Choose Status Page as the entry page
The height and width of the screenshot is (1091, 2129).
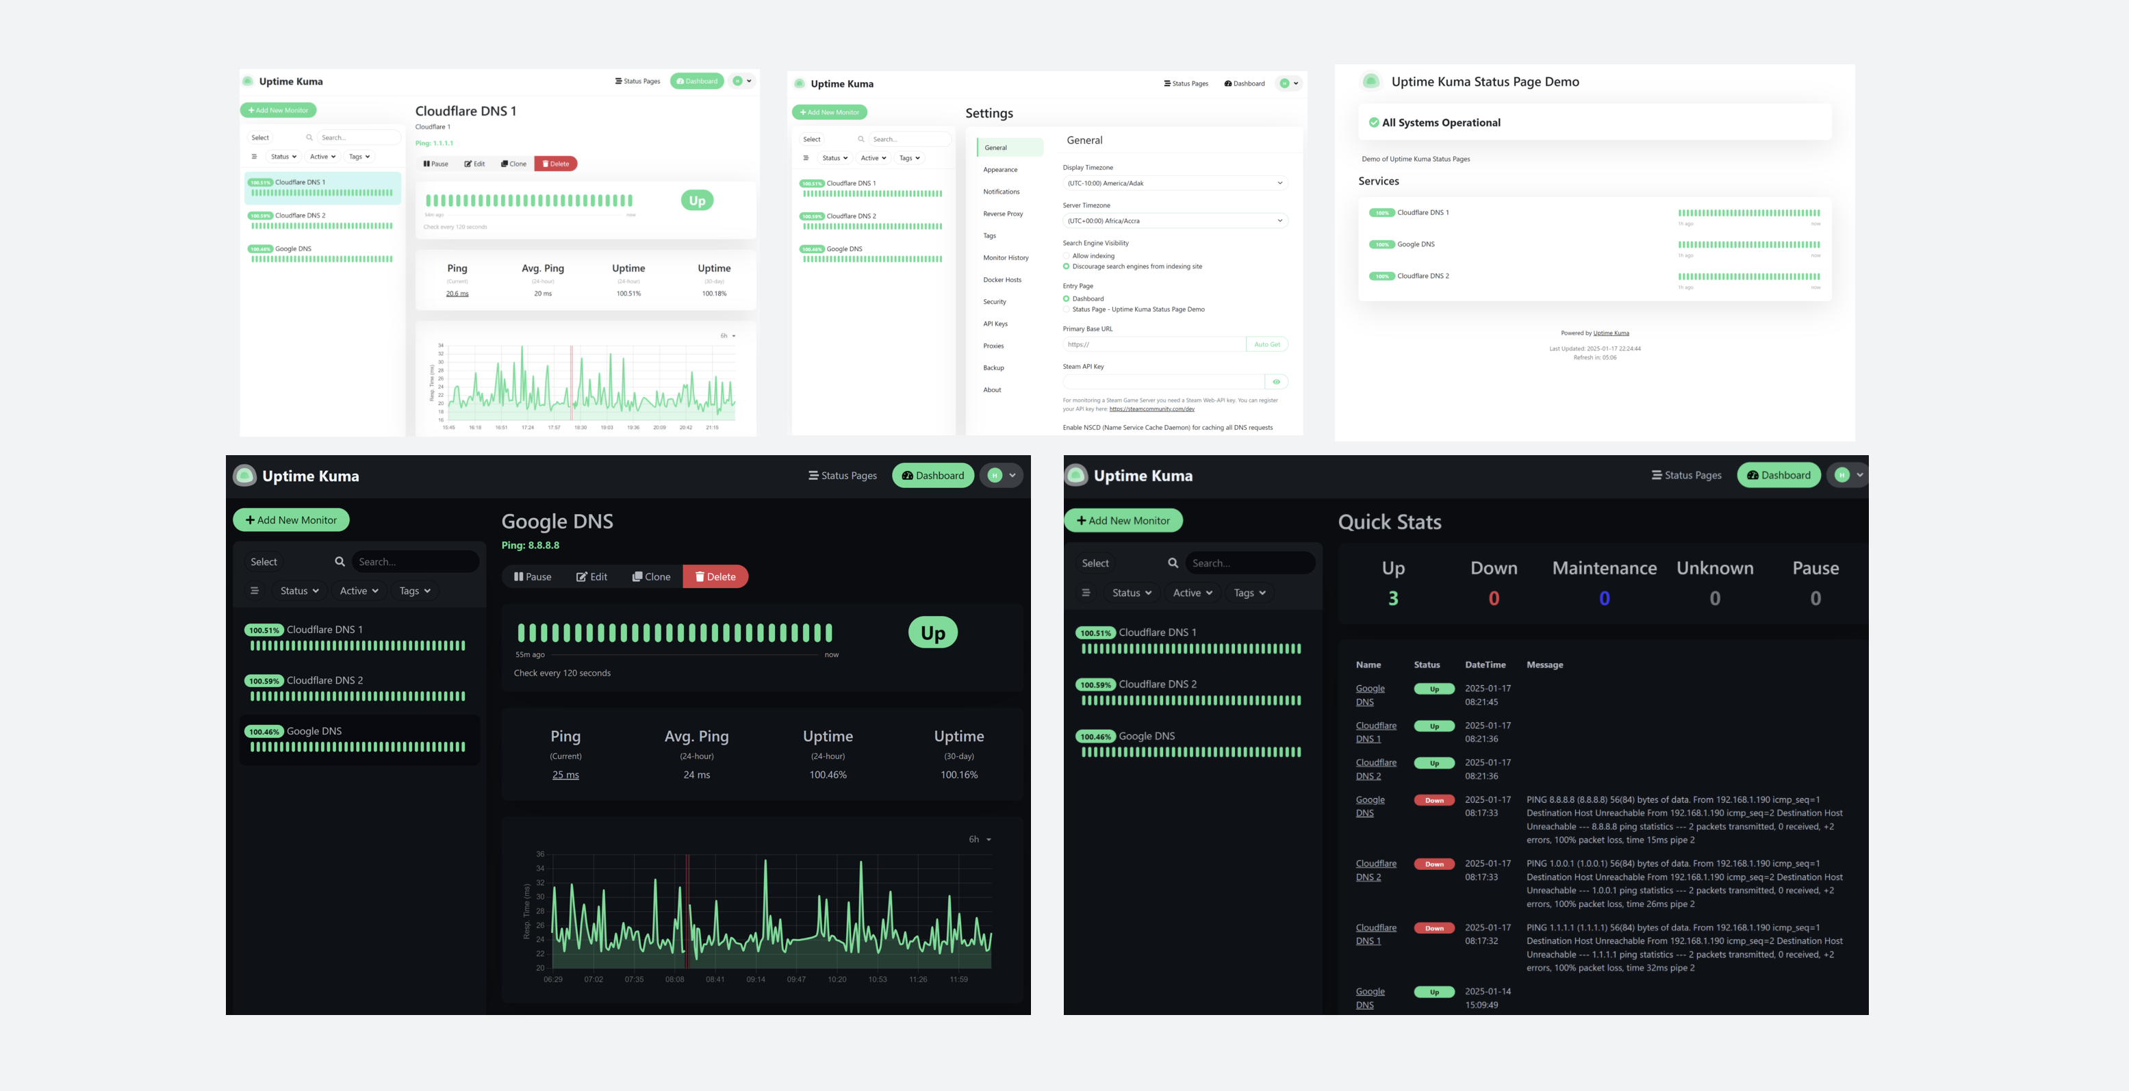1066,309
